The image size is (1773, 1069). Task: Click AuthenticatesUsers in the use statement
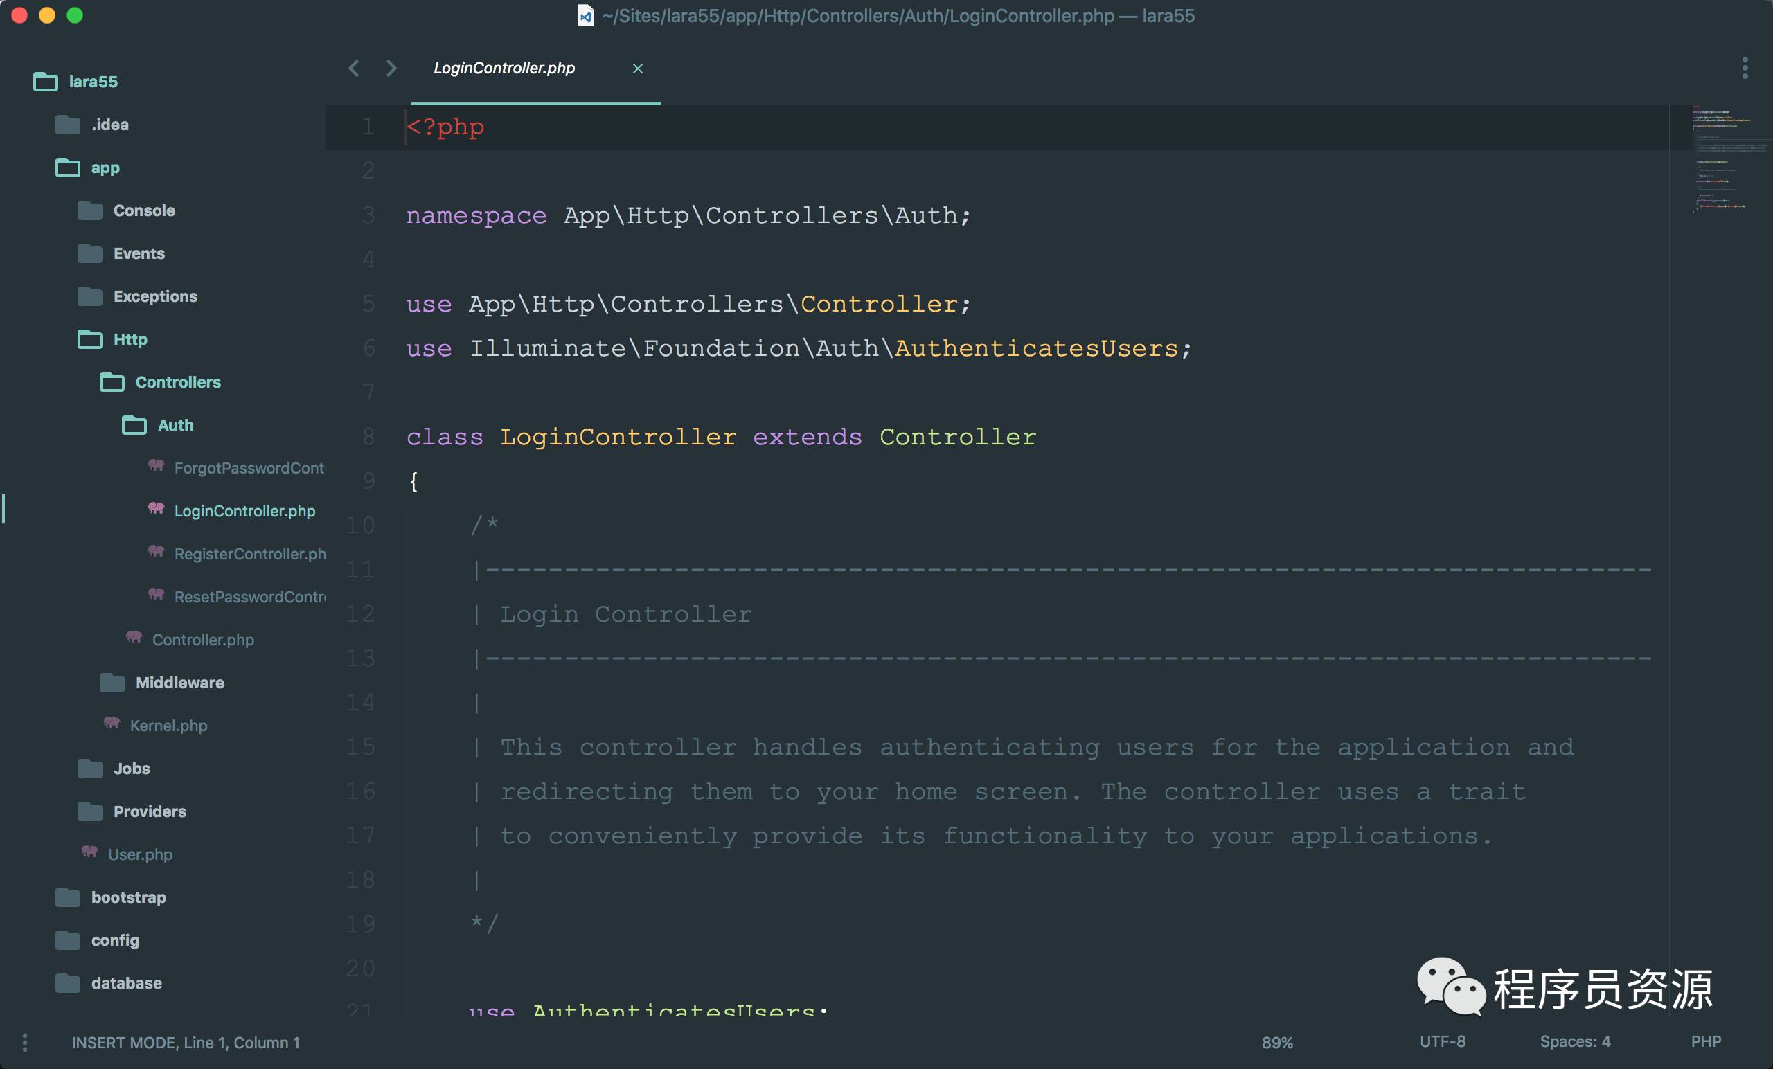[1036, 349]
